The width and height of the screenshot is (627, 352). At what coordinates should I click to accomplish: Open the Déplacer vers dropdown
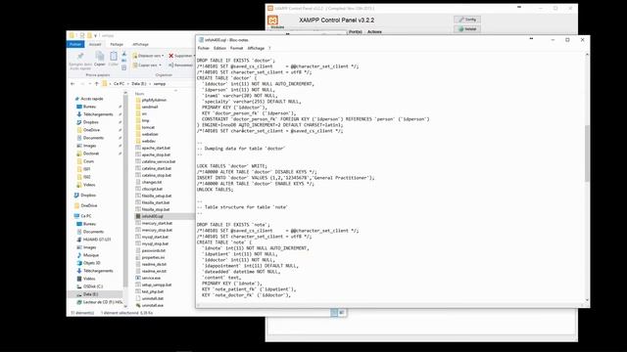coord(148,56)
